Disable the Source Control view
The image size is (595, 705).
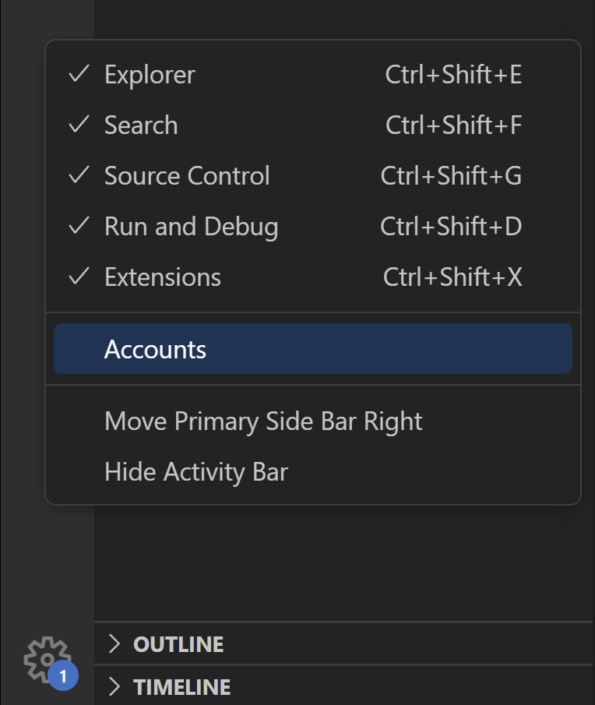[x=186, y=175]
